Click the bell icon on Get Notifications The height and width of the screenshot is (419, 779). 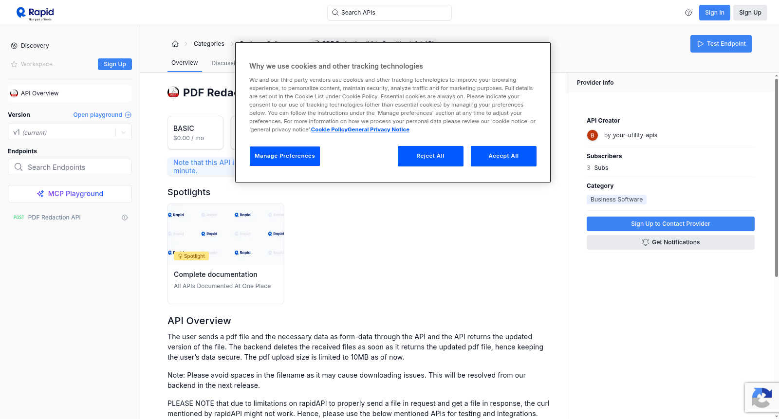point(646,242)
